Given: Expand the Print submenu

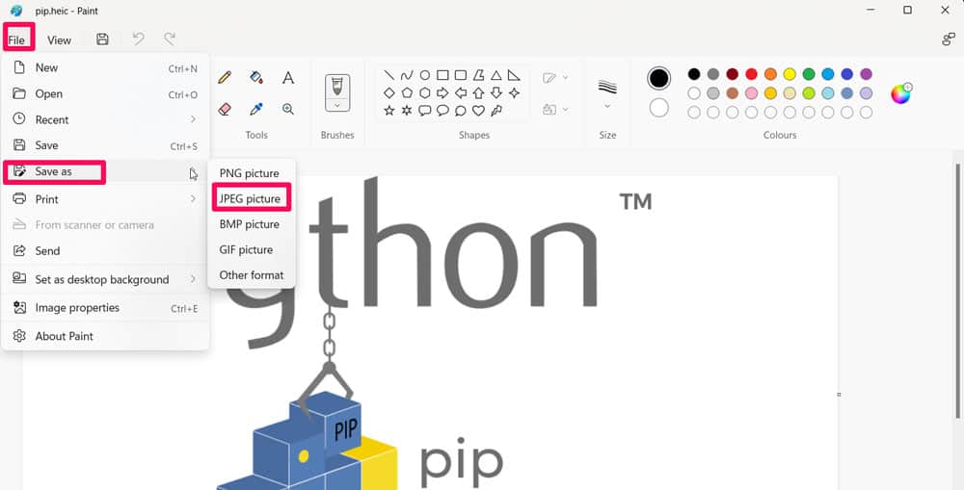Looking at the screenshot, I should (193, 199).
